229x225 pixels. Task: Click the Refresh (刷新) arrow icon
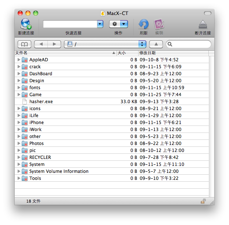[144, 24]
